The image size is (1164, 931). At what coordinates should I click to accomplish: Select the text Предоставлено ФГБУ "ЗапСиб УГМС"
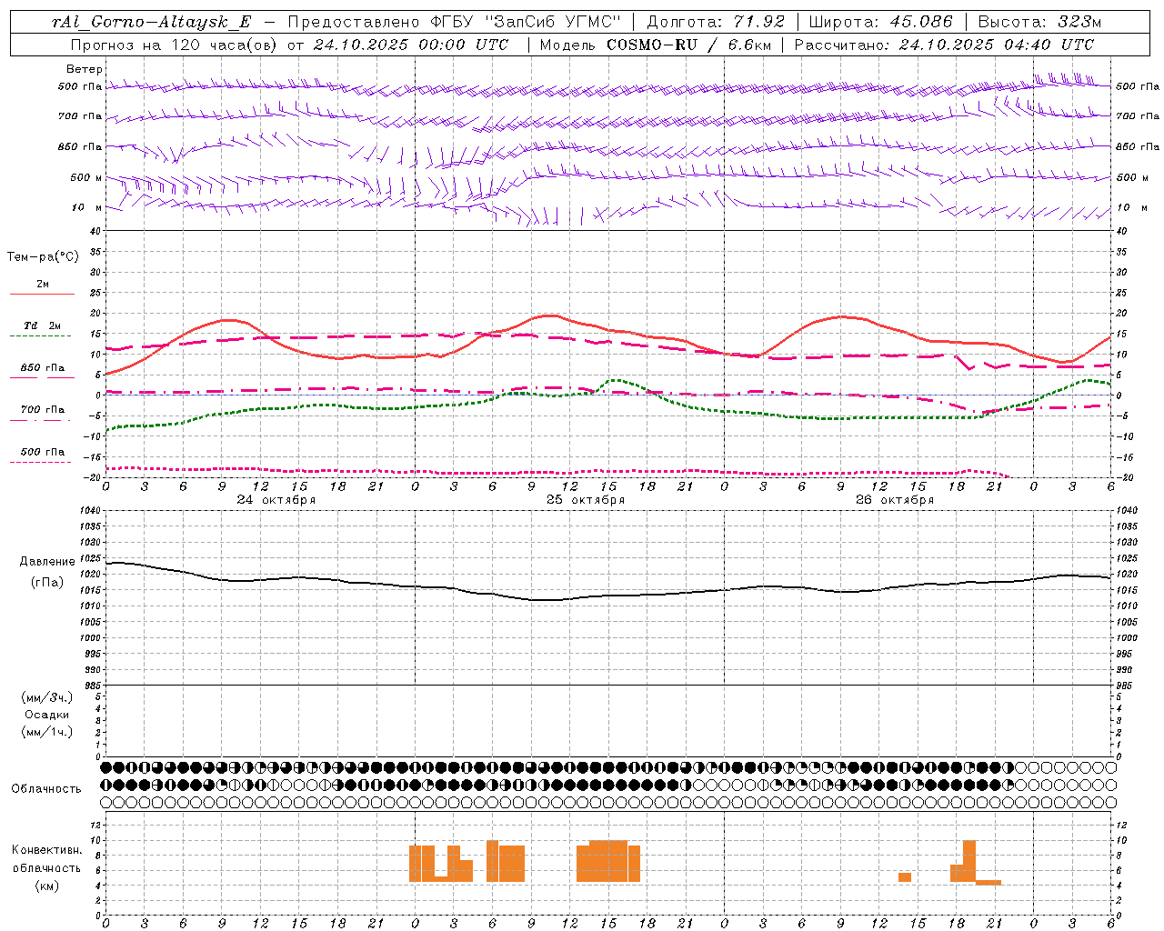click(x=454, y=23)
